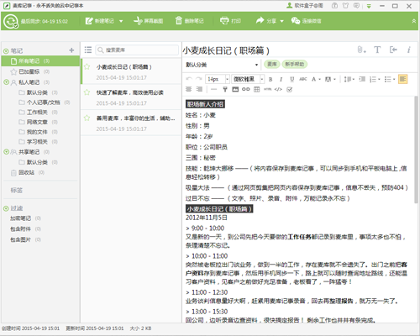The width and height of the screenshot is (420, 336).
Task: Star the note 善用麦库
Action: tap(87, 118)
